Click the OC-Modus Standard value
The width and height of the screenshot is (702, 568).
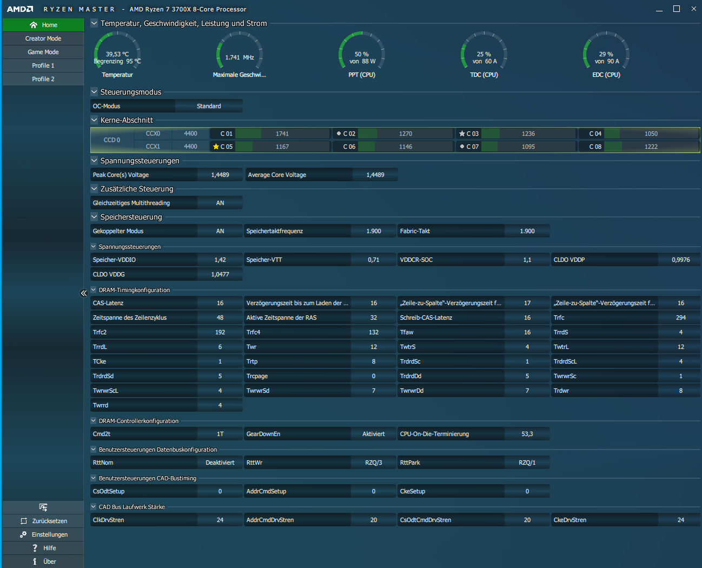coord(209,106)
